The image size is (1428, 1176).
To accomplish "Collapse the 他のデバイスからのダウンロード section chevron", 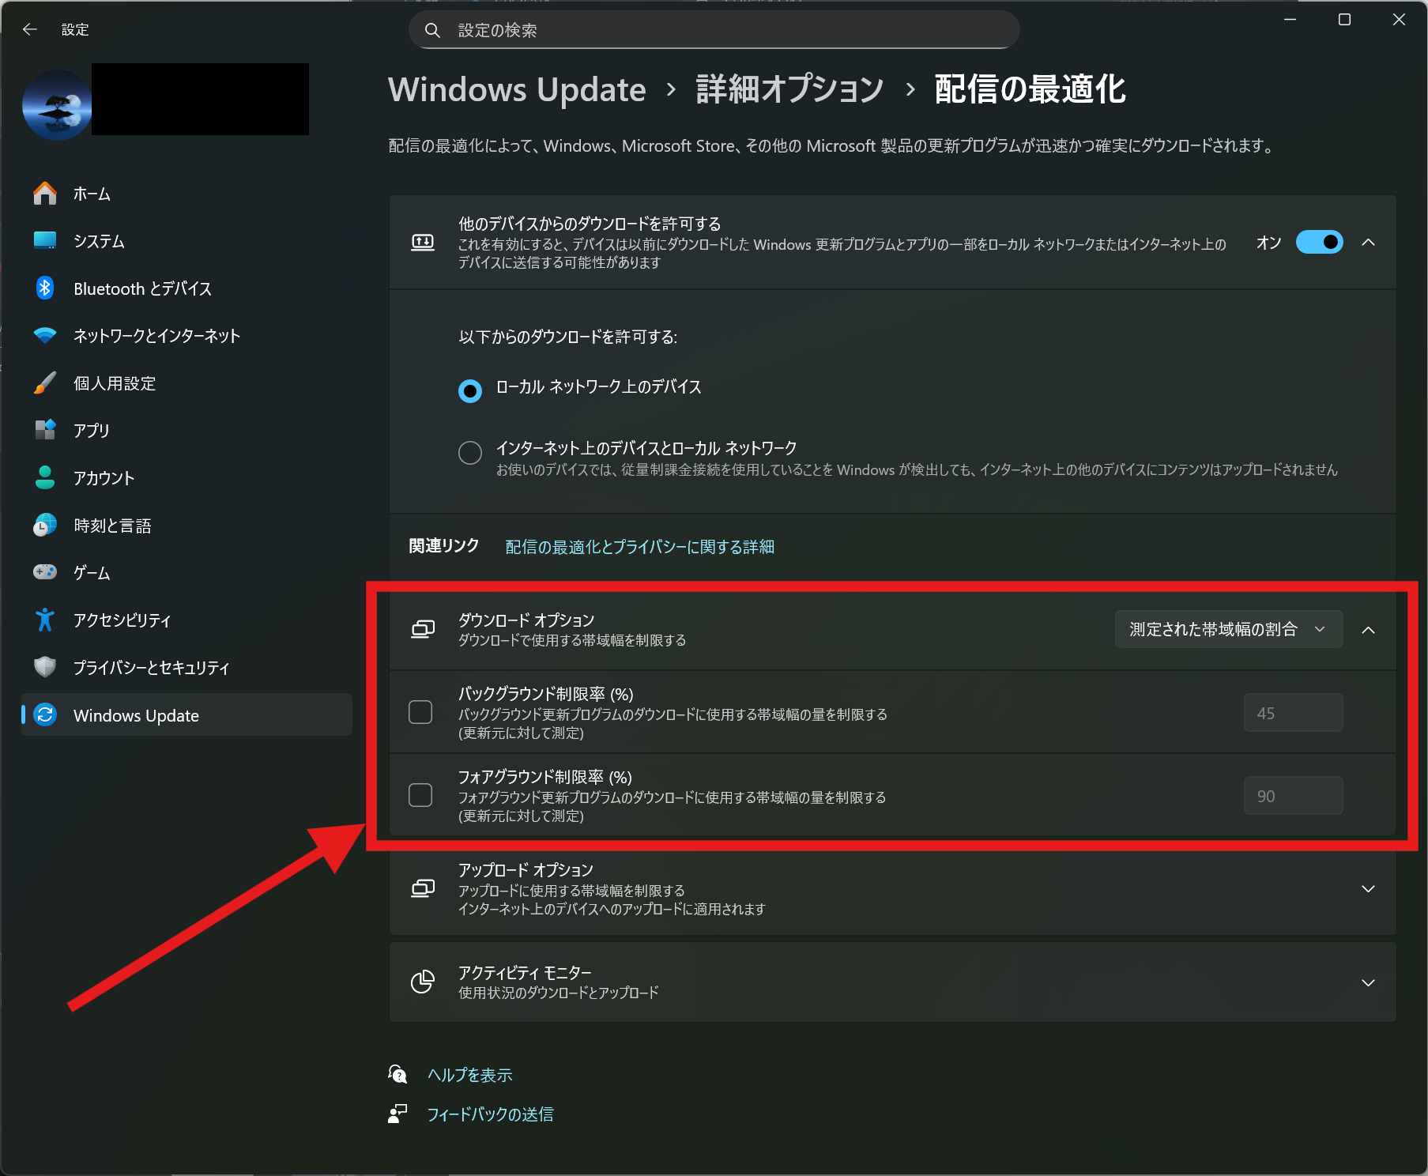I will pos(1369,243).
